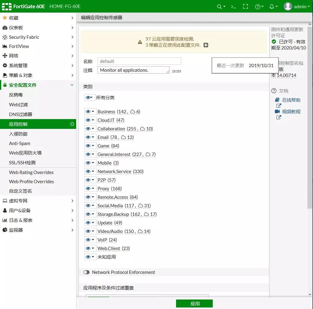Click the 仪表板 dashboard icon

point(5,27)
